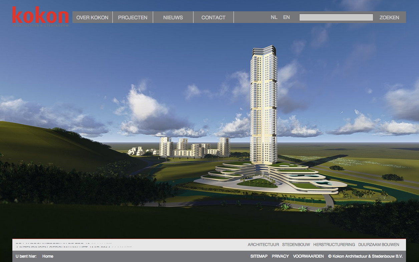Open the DUURZAAM BOUWEN link
Viewport: 419px width, 262px height.
[x=379, y=245]
